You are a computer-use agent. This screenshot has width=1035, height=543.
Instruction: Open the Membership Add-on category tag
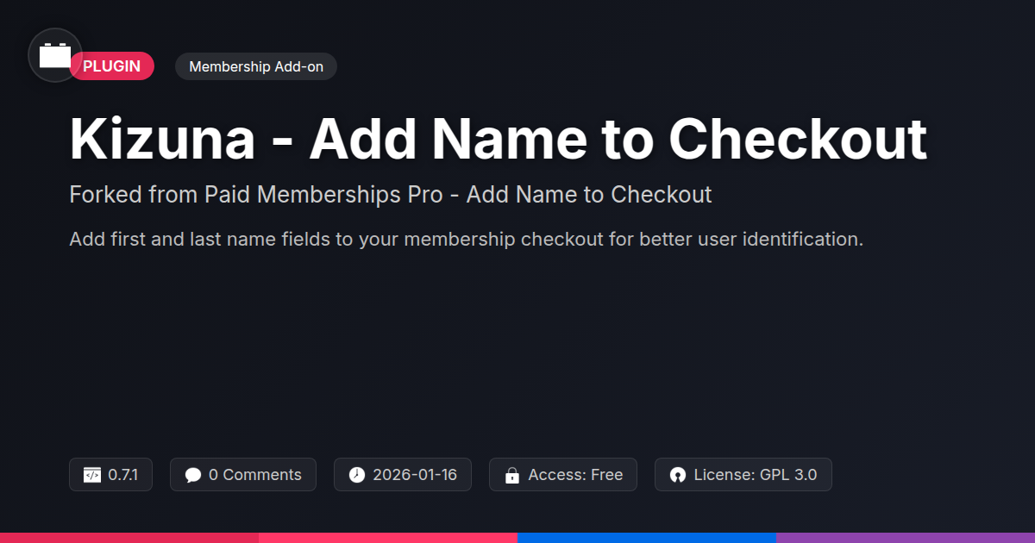coord(256,66)
